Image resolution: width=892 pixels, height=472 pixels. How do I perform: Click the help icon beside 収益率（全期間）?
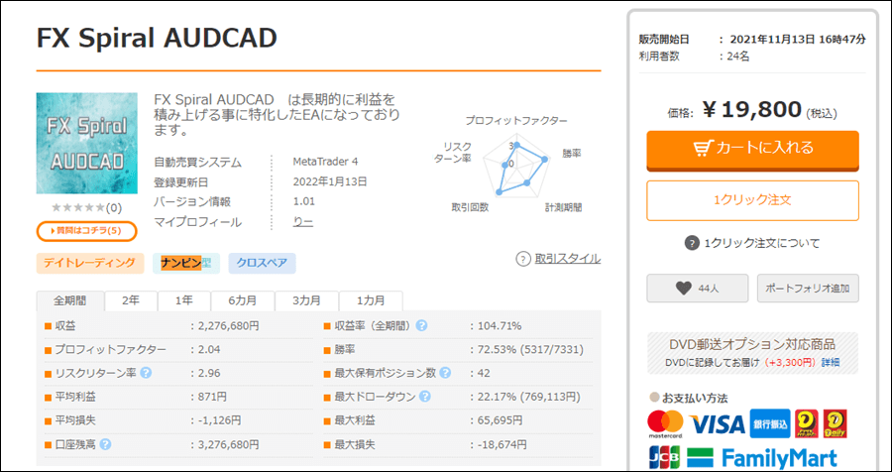(x=421, y=325)
